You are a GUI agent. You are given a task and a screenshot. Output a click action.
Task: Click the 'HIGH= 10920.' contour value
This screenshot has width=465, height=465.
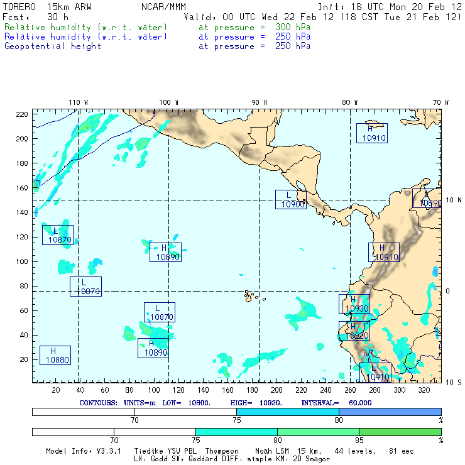pos(256,403)
